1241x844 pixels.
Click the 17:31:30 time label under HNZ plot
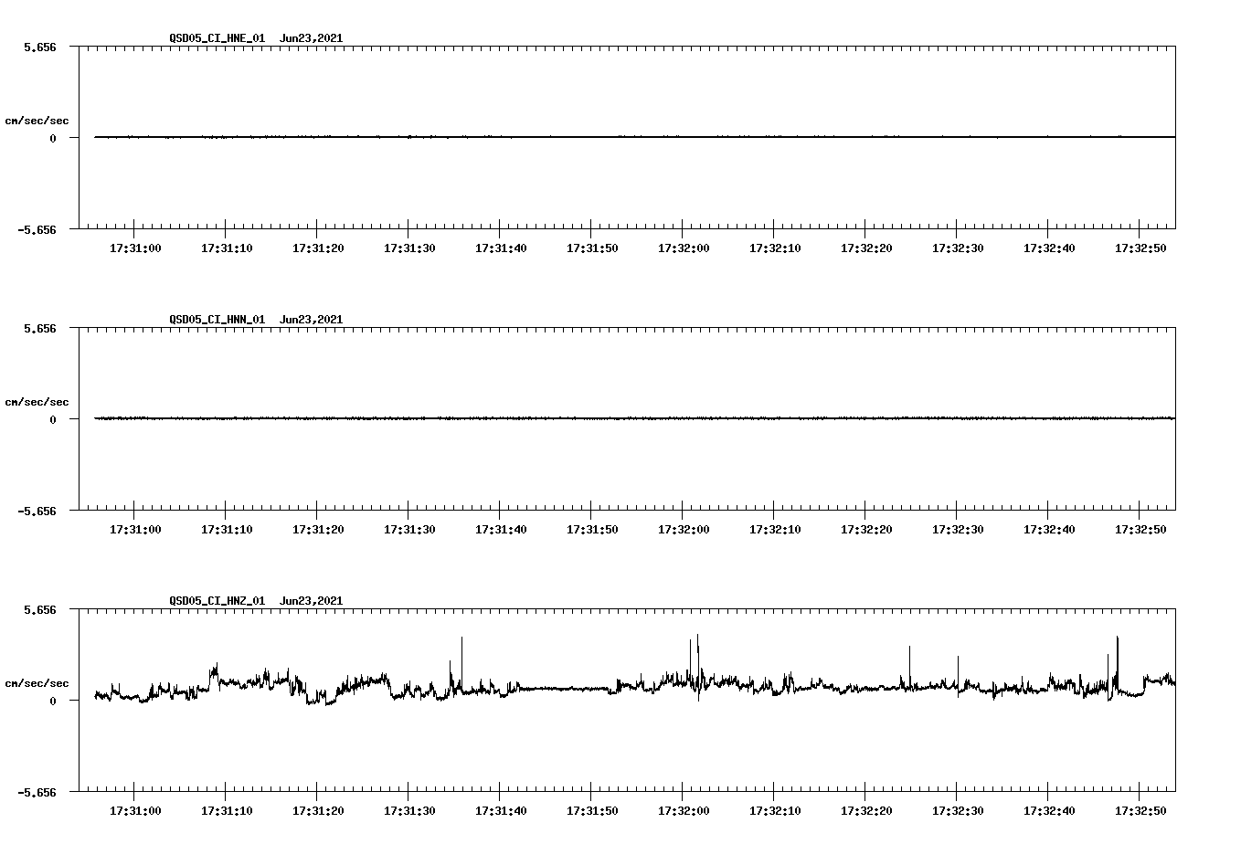point(409,810)
